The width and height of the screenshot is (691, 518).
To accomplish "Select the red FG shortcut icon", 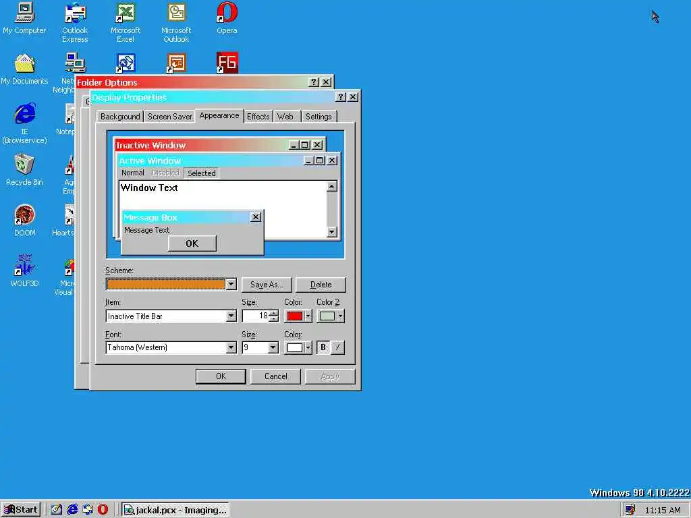I will pos(227,63).
